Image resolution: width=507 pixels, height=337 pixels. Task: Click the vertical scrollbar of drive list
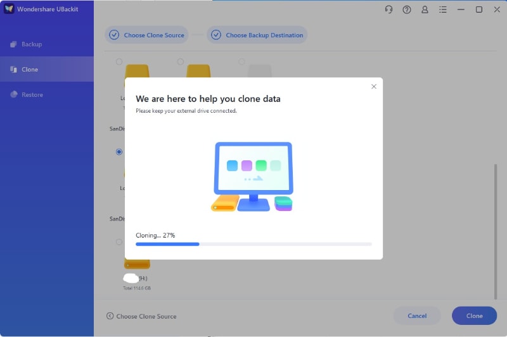(x=496, y=232)
